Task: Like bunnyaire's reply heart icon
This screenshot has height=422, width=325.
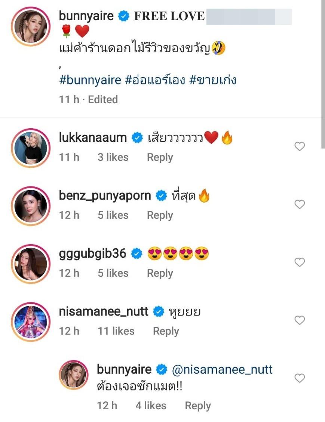Action: (300, 378)
